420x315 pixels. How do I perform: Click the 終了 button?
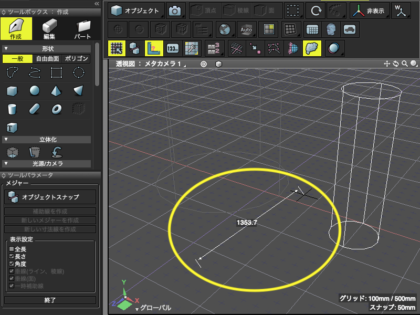(50, 300)
